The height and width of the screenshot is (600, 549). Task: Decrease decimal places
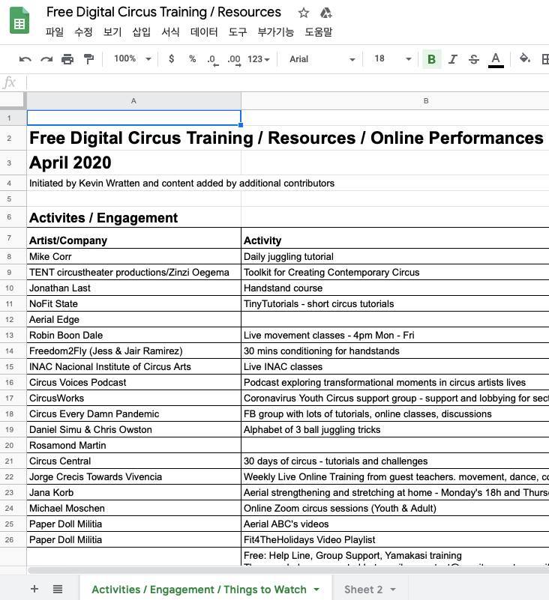point(213,60)
